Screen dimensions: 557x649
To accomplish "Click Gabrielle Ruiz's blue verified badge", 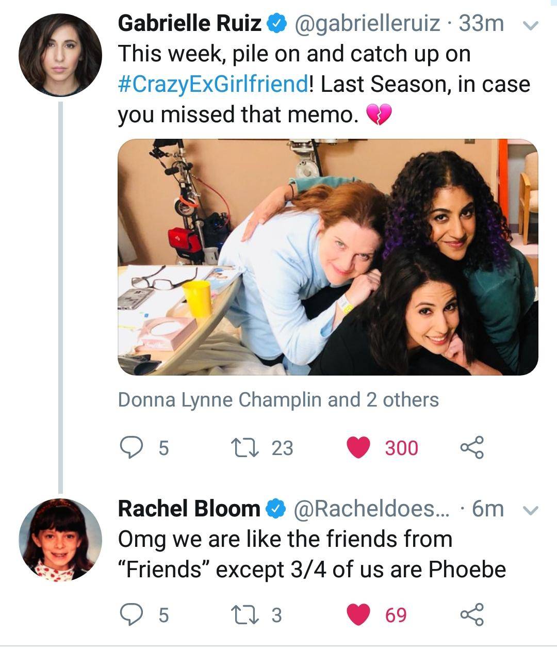I will pos(276,24).
